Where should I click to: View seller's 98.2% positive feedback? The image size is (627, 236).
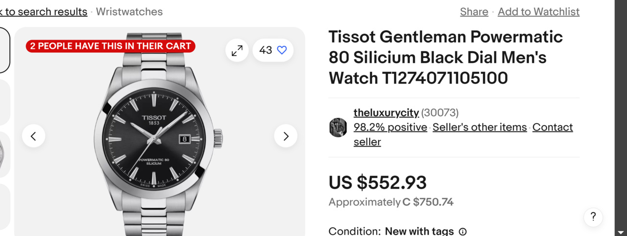[x=390, y=127]
